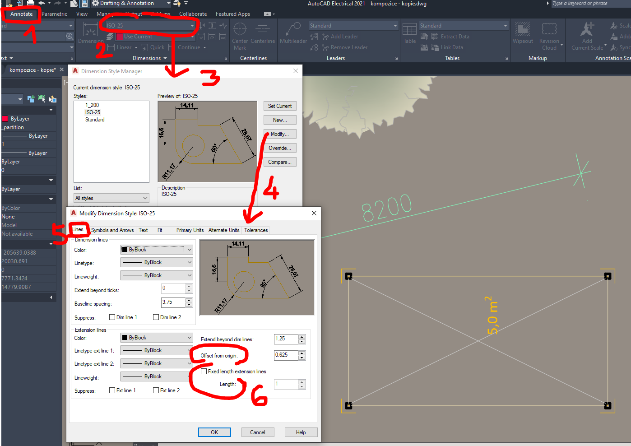The image size is (631, 446).
Task: Click the Toggle PICKADD icon in Properties palette
Action: coord(31,99)
